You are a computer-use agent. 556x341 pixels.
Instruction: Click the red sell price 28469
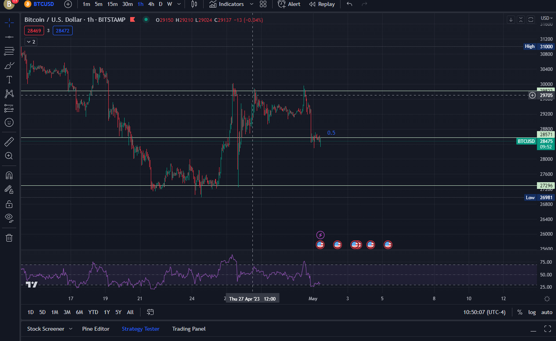click(x=34, y=31)
